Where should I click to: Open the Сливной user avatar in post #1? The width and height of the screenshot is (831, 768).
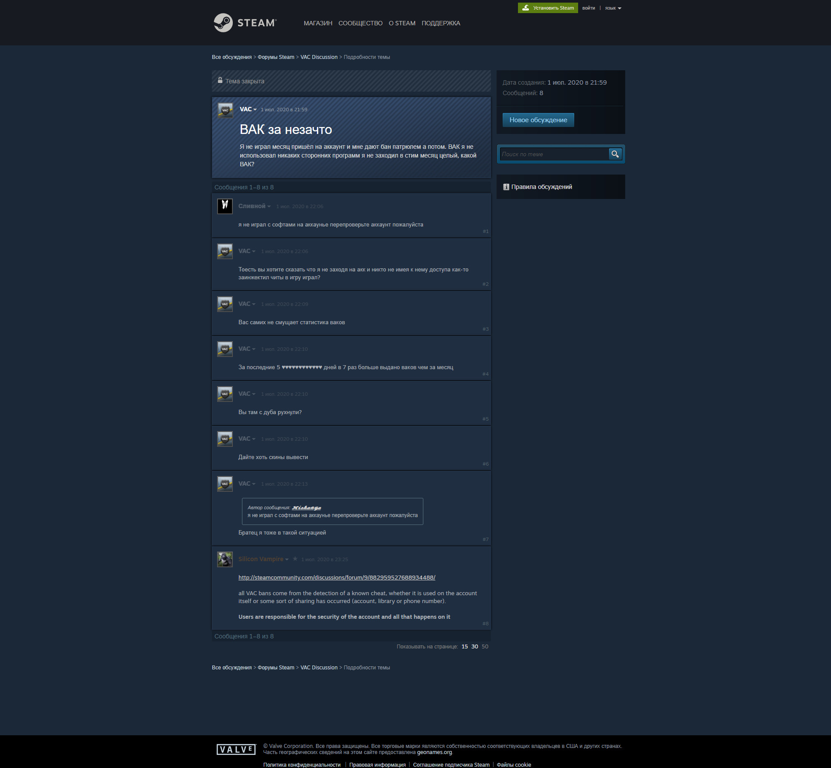point(225,206)
